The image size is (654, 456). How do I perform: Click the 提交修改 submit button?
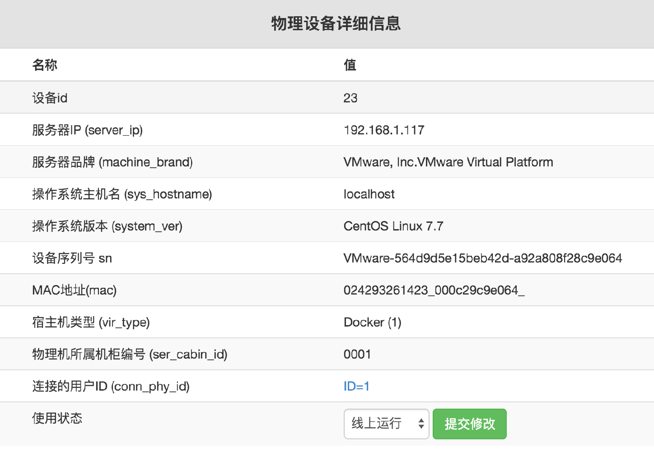[x=470, y=424]
